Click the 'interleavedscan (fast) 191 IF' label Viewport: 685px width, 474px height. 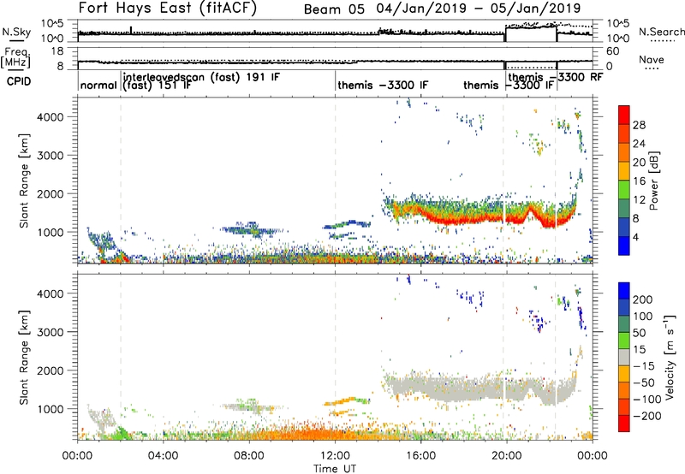click(x=201, y=77)
